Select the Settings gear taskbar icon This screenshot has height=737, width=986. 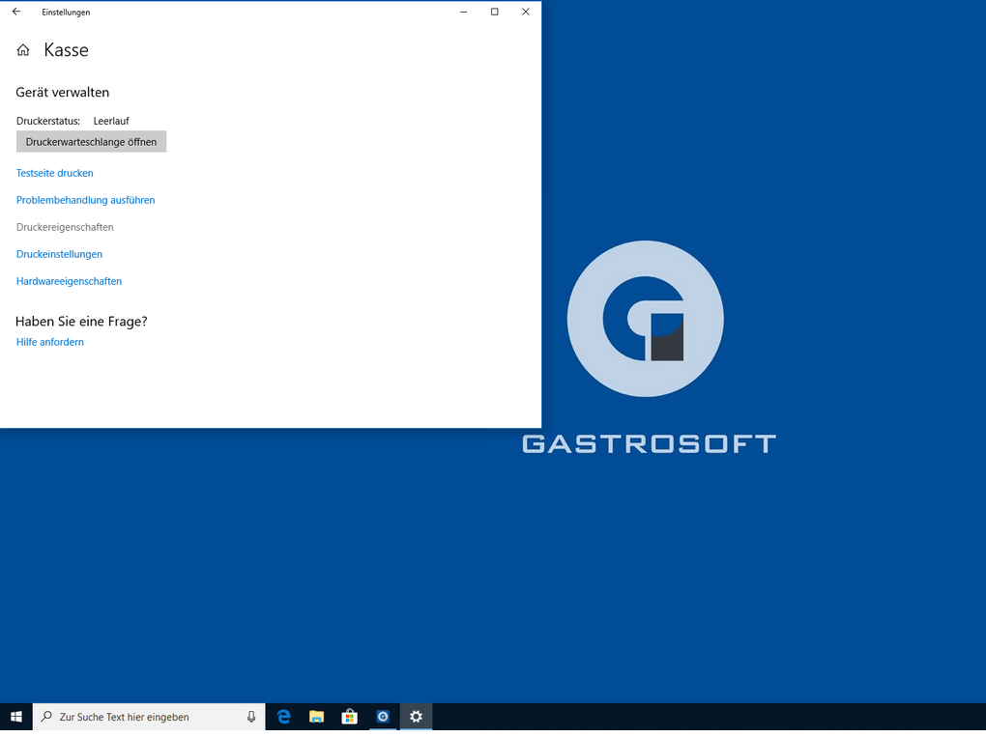point(416,717)
